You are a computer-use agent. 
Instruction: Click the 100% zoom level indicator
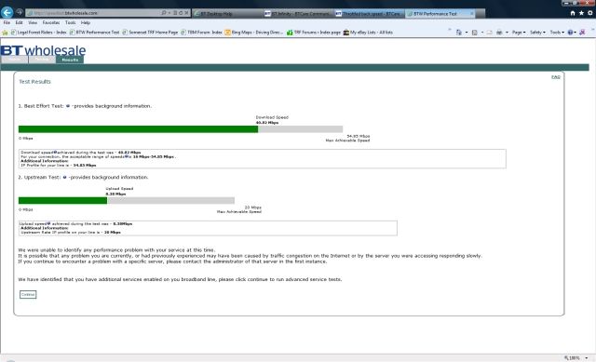point(573,358)
